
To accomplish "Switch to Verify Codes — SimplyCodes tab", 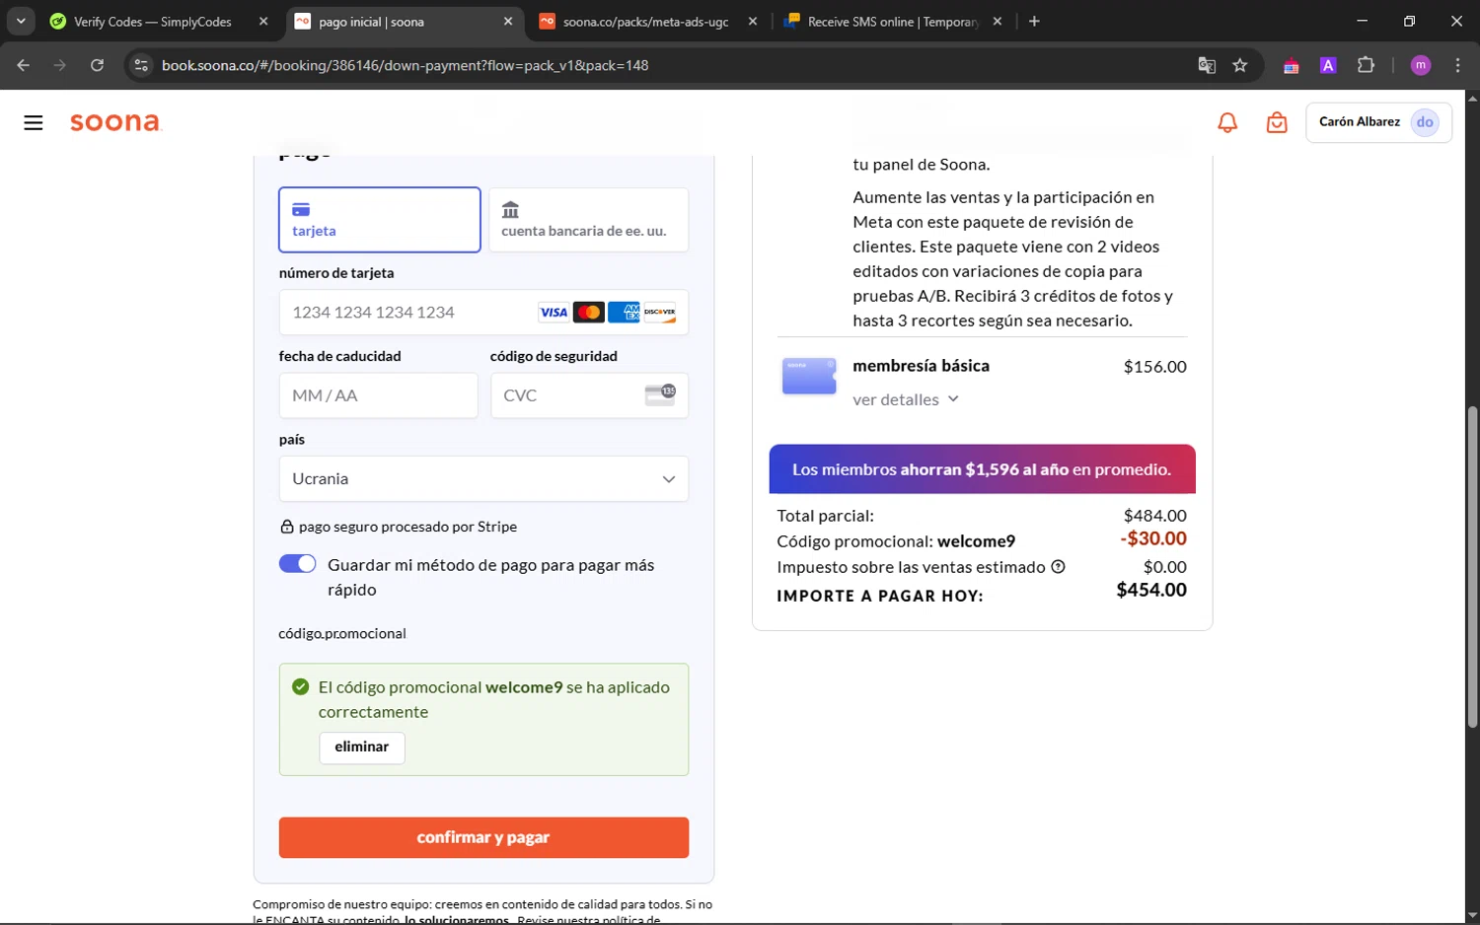I will click(153, 22).
